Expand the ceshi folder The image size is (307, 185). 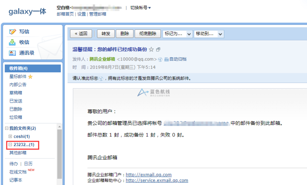coord(10,136)
